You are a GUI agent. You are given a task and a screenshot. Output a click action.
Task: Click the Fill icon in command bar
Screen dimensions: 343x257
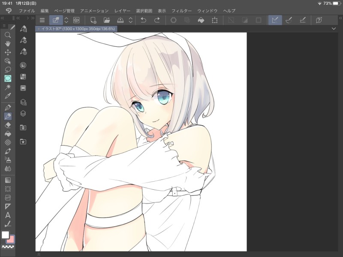(201, 20)
